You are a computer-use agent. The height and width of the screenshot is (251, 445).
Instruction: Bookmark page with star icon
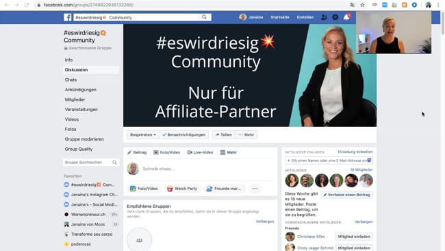362,5
